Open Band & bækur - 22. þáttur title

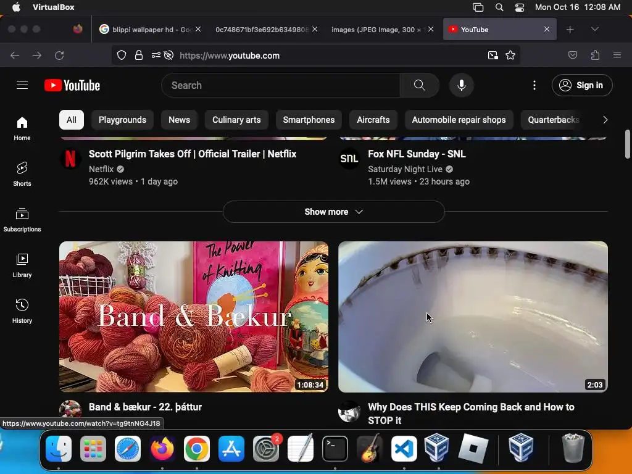coord(145,407)
